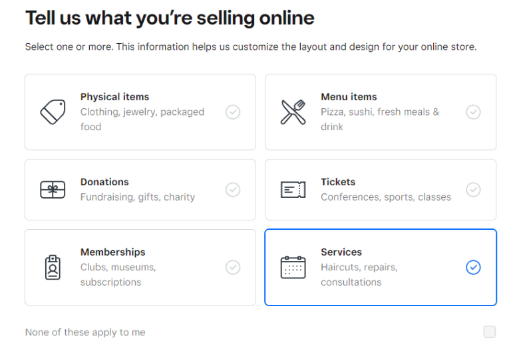Screen dimensions: 511x350
Task: Click the price tag icon for Physical items
Action: [53, 112]
